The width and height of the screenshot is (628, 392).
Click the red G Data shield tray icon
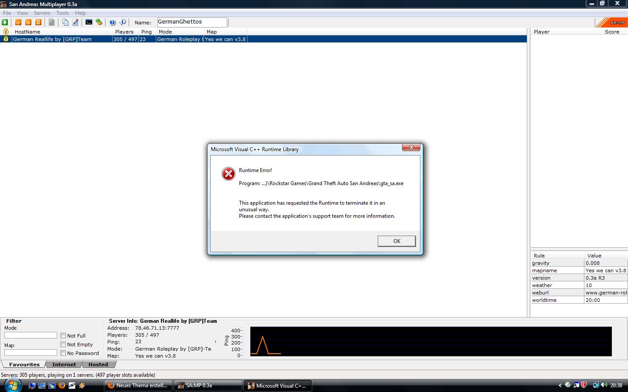[584, 385]
